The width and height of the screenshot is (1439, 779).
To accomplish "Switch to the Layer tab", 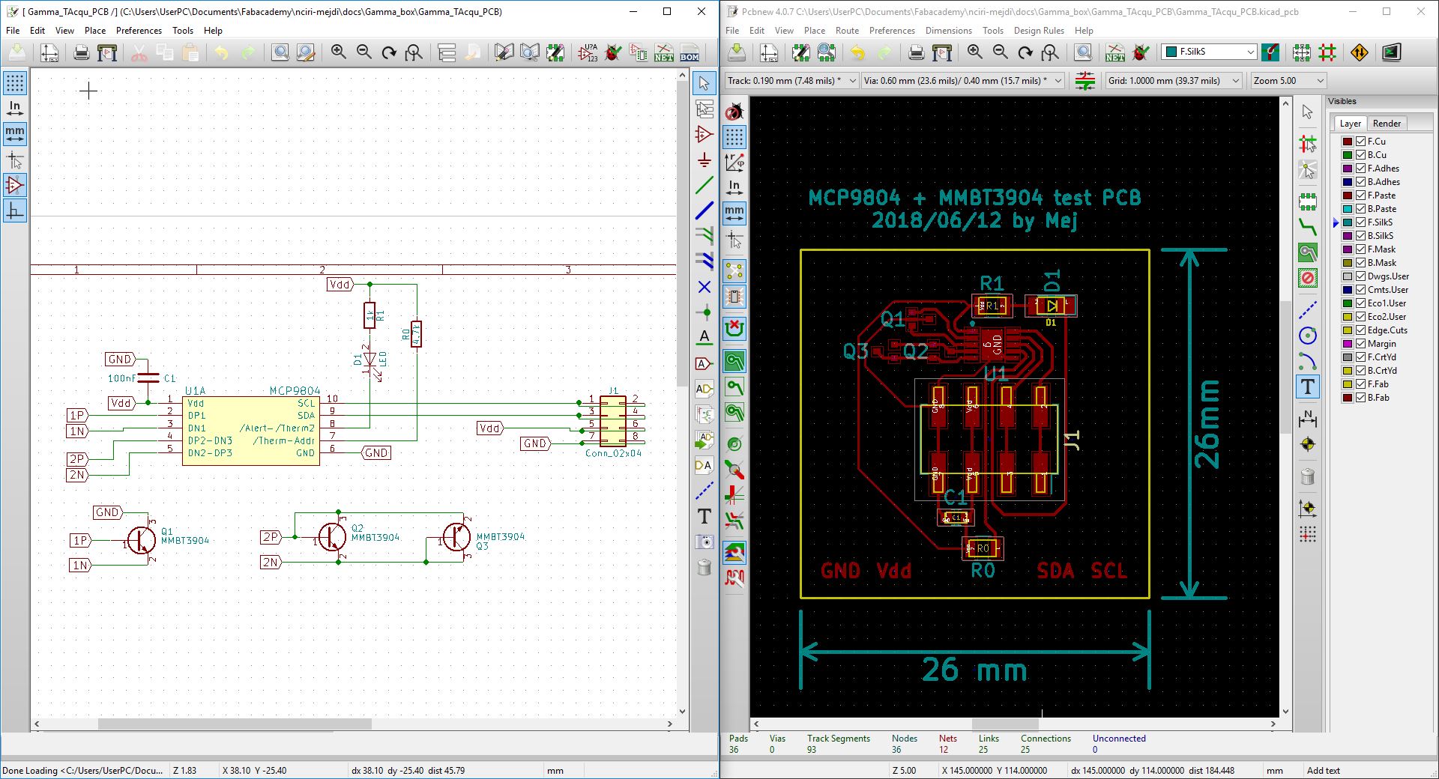I will (1350, 124).
